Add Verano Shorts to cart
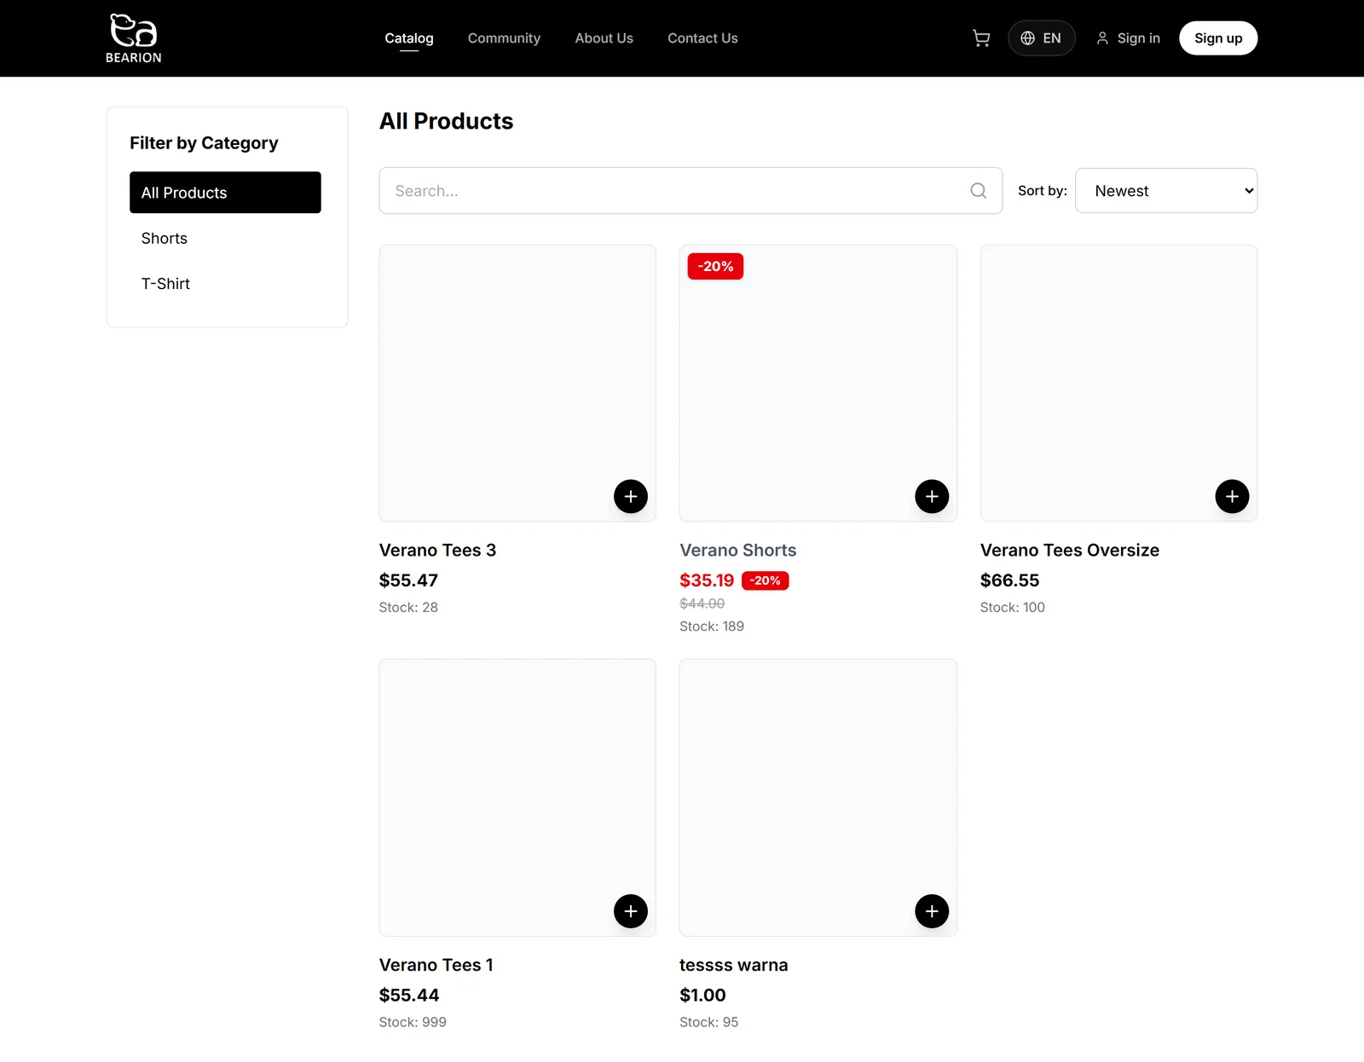The image size is (1364, 1062). 932,496
